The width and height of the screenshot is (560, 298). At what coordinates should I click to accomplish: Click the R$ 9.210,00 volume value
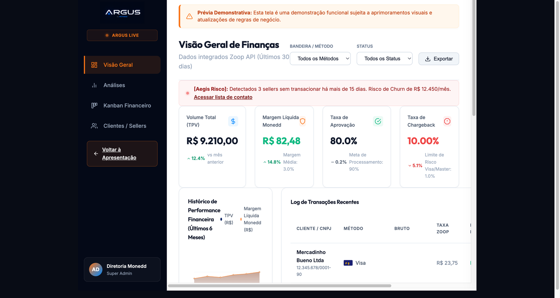(212, 141)
